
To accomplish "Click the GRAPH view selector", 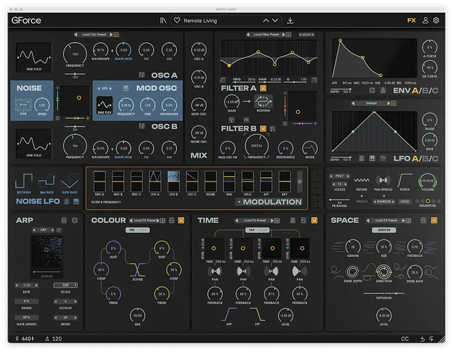I will (307, 34).
